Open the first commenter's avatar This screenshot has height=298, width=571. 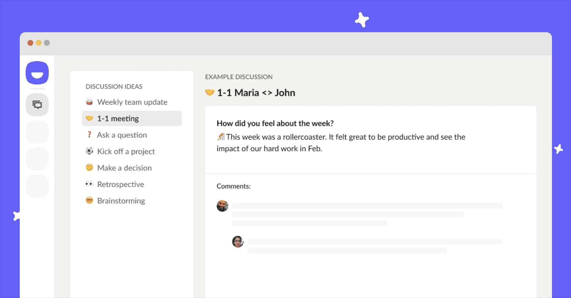223,206
